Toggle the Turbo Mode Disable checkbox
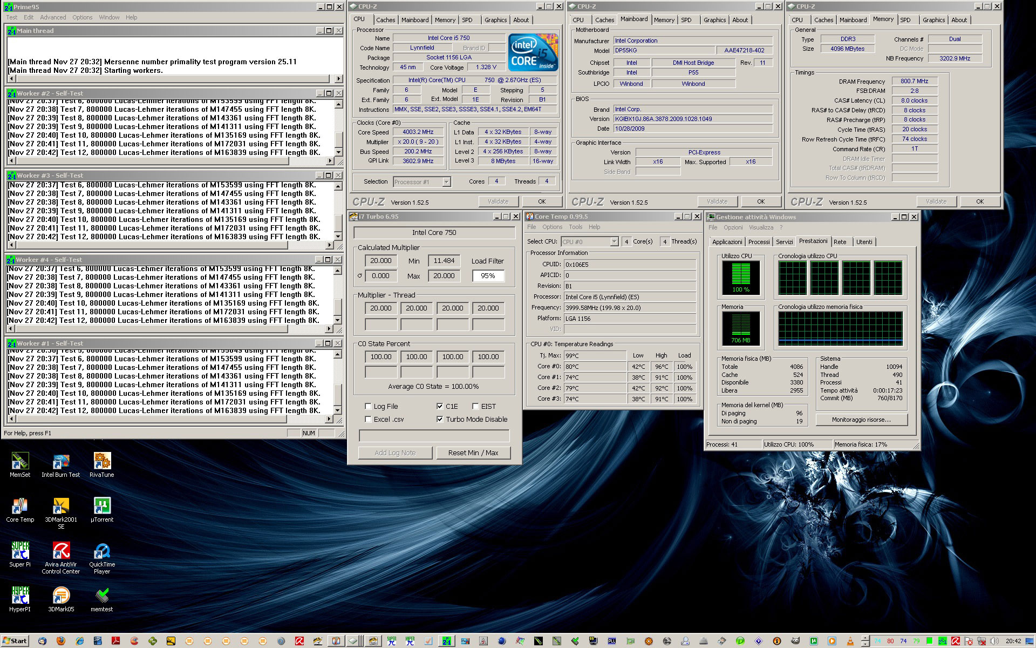This screenshot has height=648, width=1036. coord(440,419)
